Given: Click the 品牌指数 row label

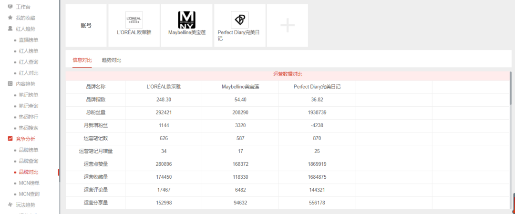Looking at the screenshot, I should (95, 100).
